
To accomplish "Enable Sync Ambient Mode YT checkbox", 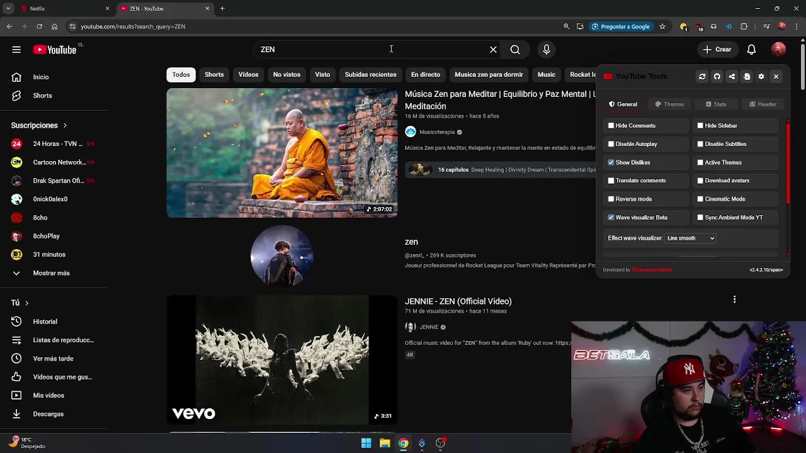I will [x=700, y=217].
